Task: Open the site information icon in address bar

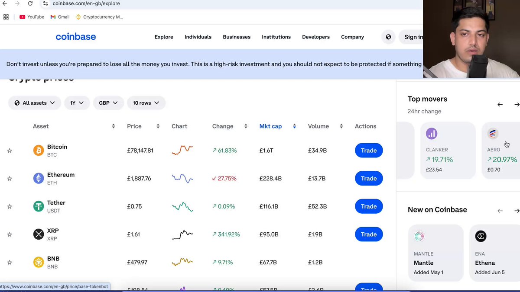Action: (x=45, y=3)
